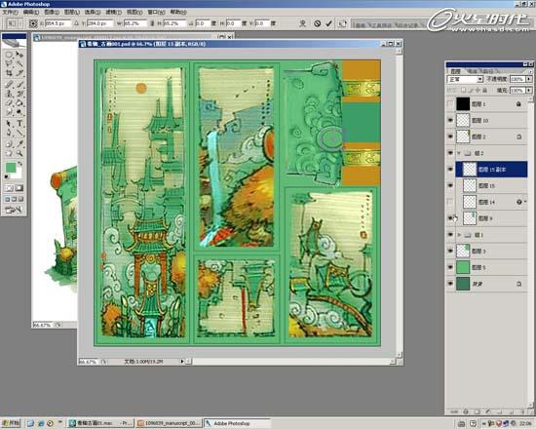This screenshot has height=429, width=536.
Task: Select the Move tool in toolbox
Action: pyautogui.click(x=19, y=55)
